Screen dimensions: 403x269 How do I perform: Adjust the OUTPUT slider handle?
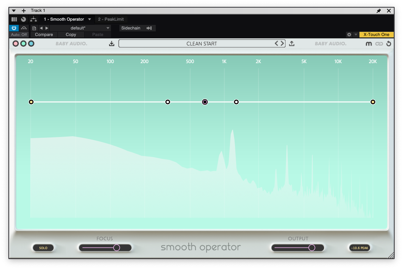coord(312,248)
